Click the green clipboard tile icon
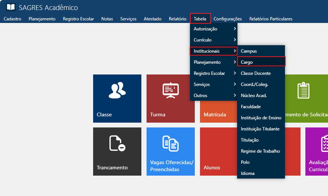The width and height of the screenshot is (328, 196). coord(303,90)
